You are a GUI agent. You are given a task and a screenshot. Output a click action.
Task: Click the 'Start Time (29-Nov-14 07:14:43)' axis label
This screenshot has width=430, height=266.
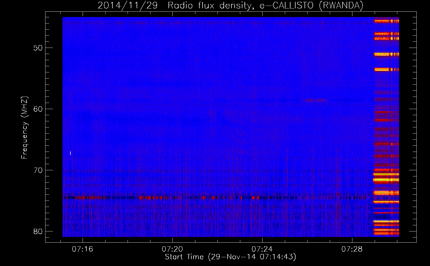tap(230, 257)
